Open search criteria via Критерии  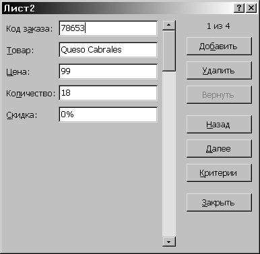pyautogui.click(x=219, y=173)
